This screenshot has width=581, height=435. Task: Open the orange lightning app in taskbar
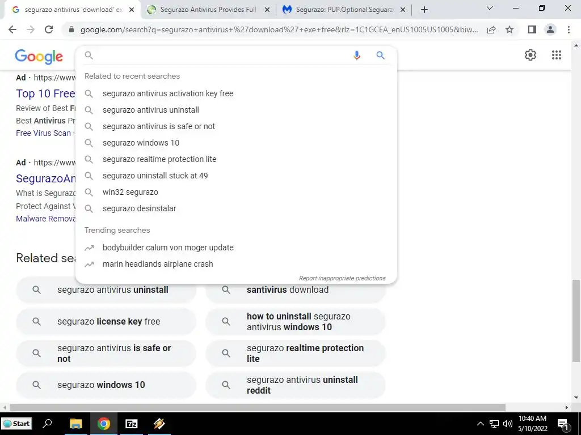159,424
